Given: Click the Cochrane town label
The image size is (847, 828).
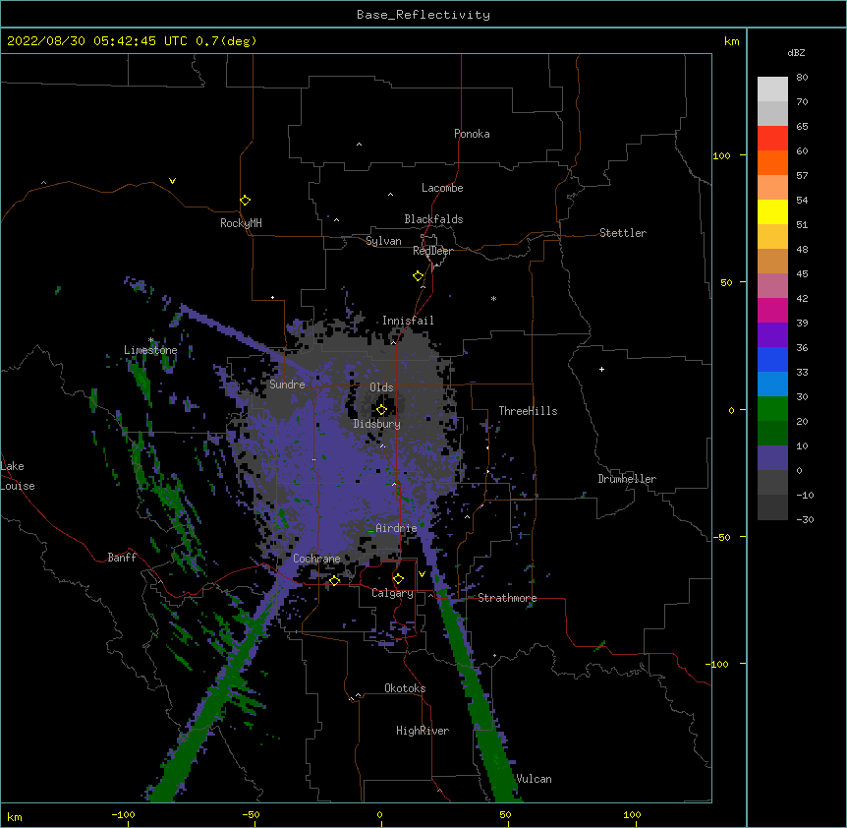Looking at the screenshot, I should pos(316,559).
